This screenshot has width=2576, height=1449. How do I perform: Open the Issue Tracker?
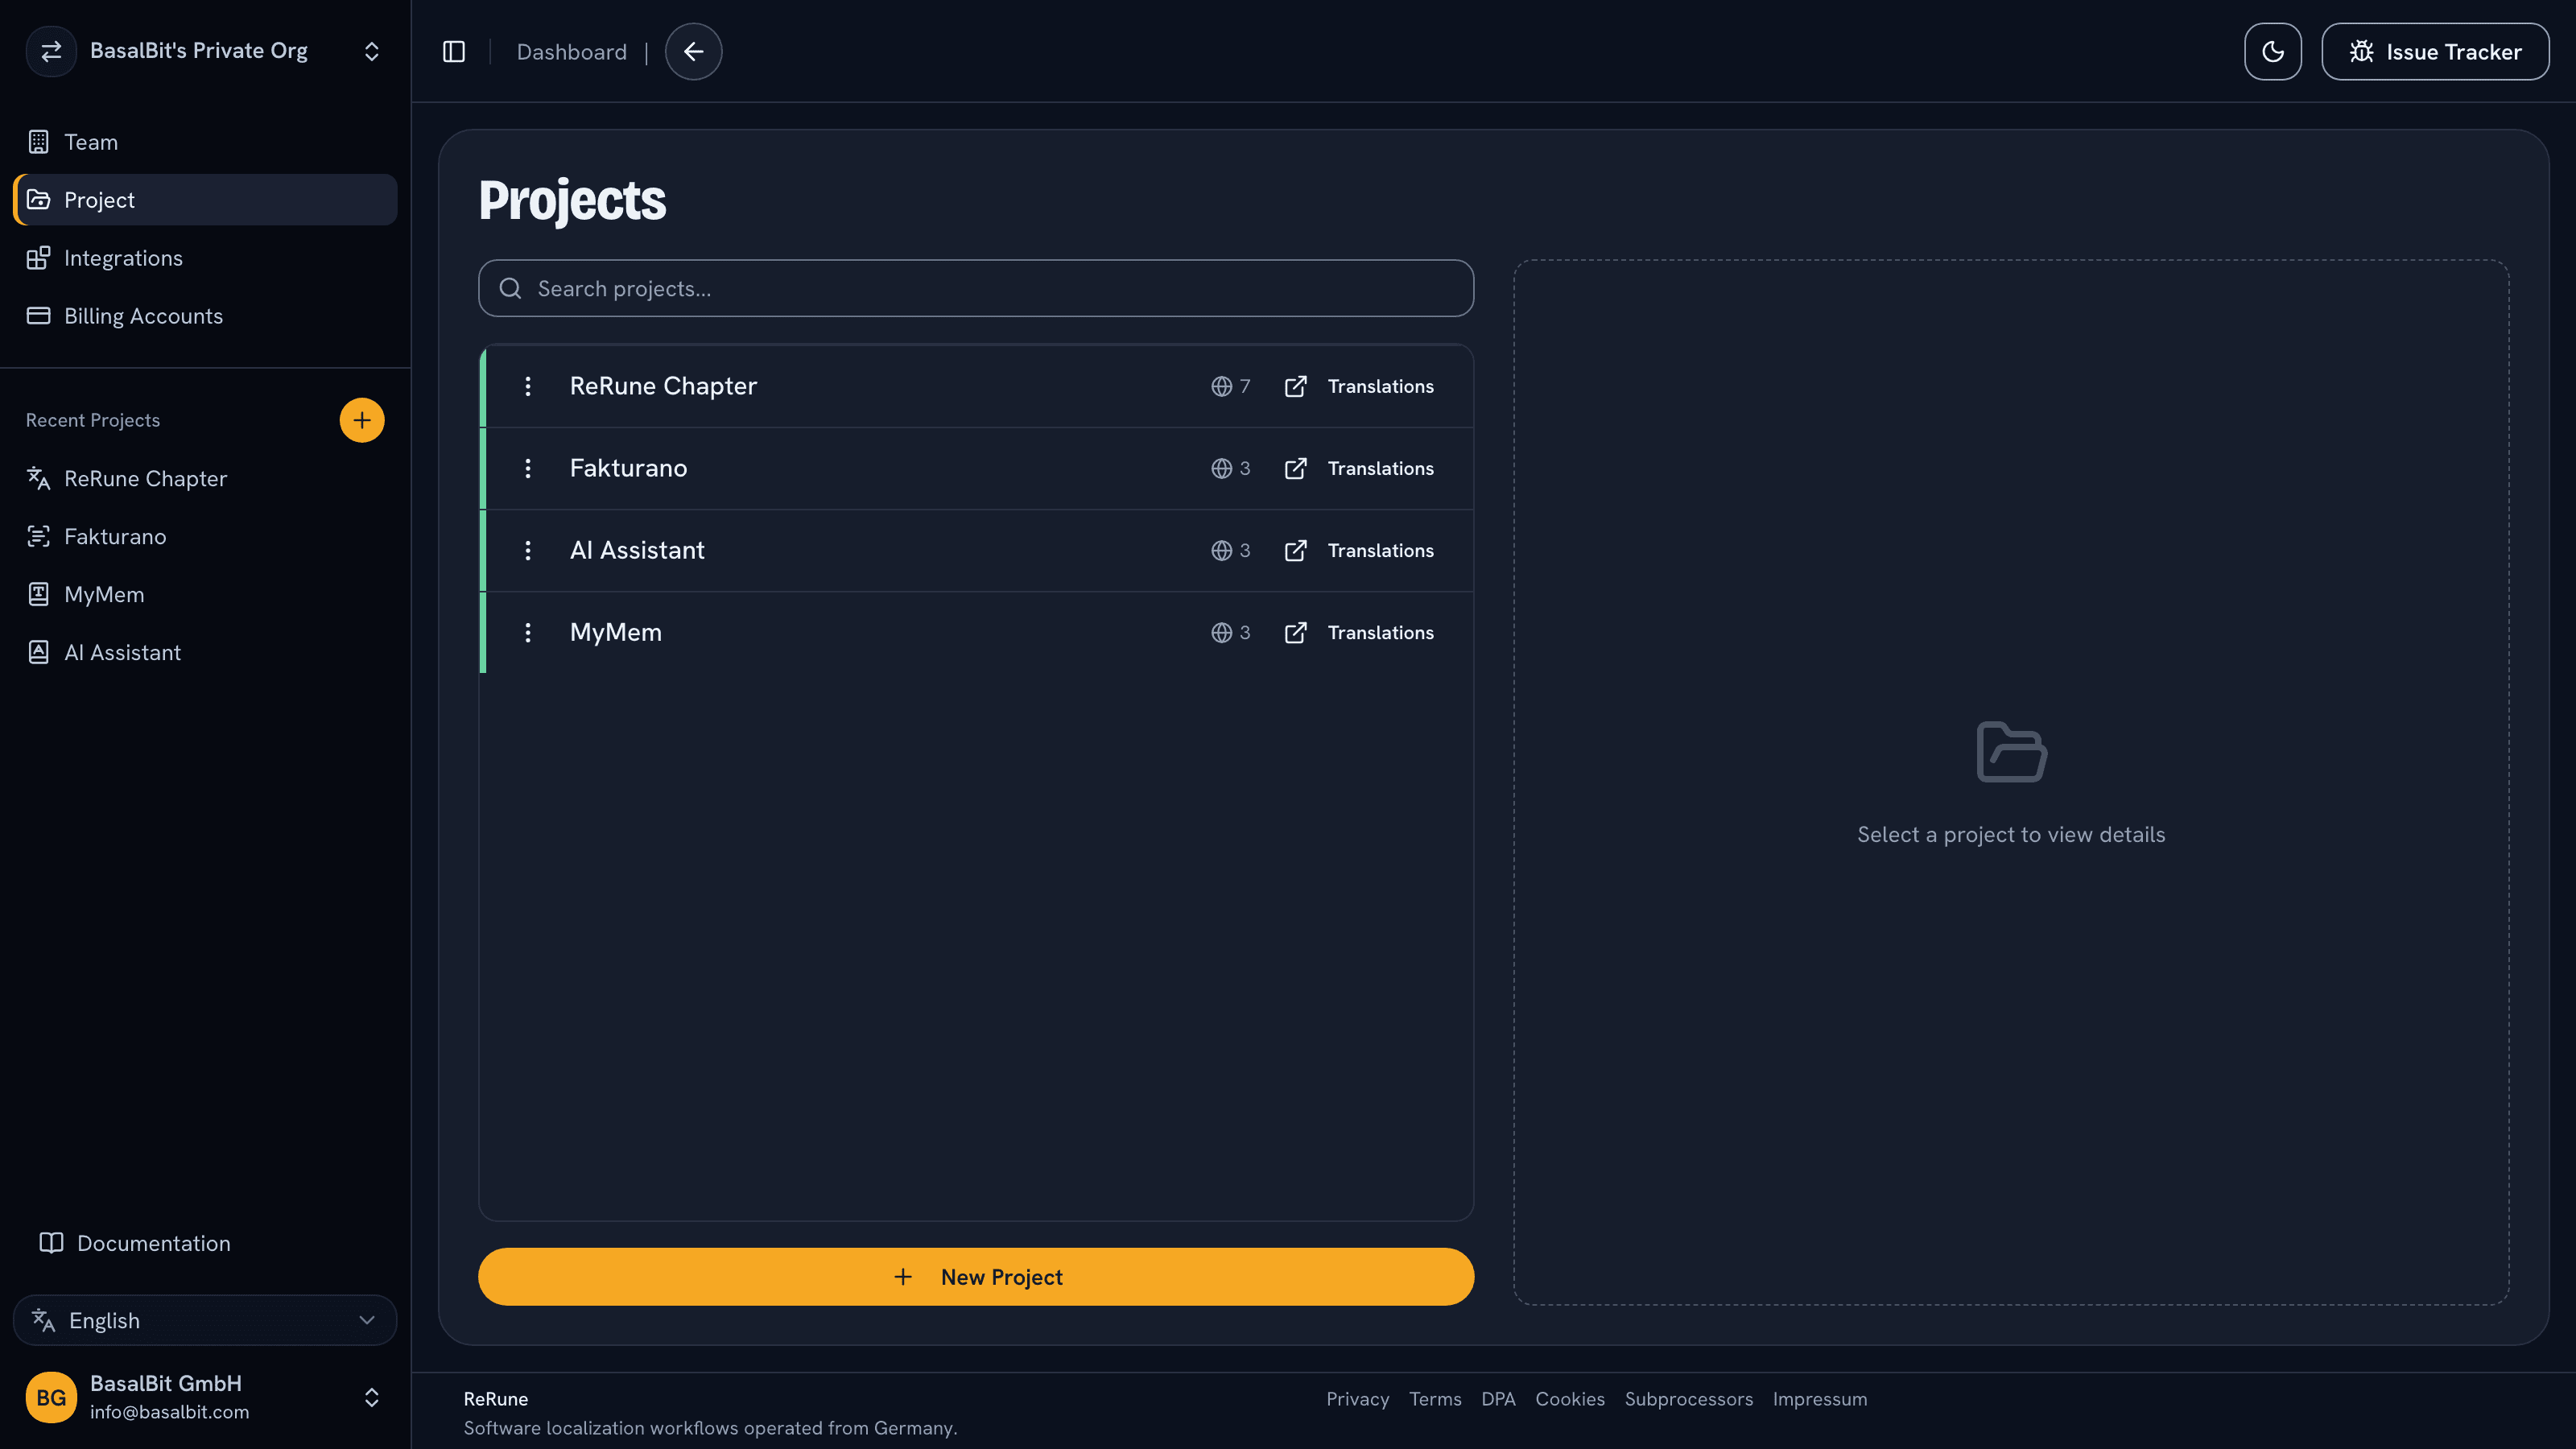[2435, 52]
